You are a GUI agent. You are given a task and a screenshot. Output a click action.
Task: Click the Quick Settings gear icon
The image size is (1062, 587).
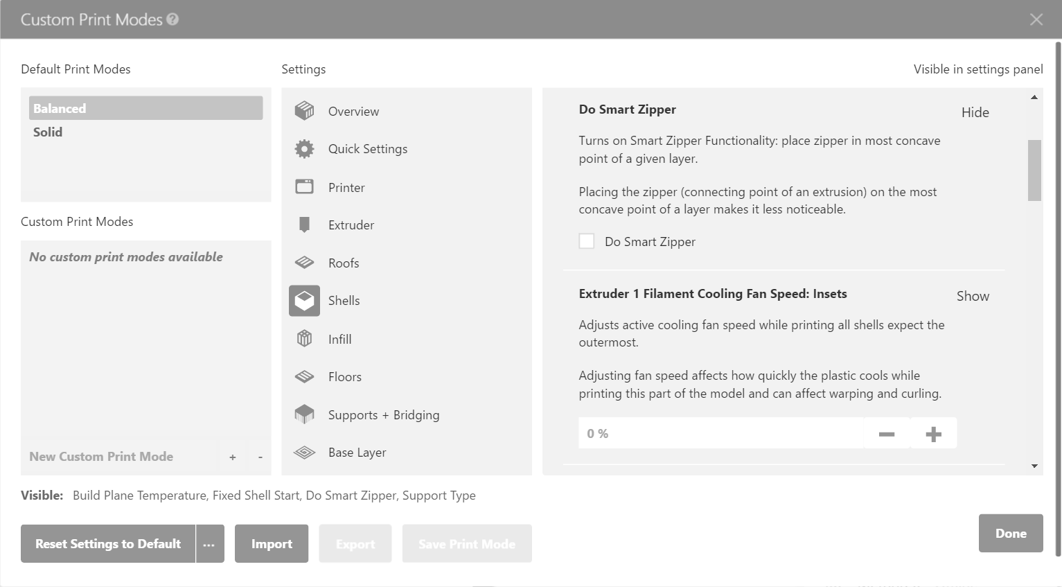[x=304, y=149]
